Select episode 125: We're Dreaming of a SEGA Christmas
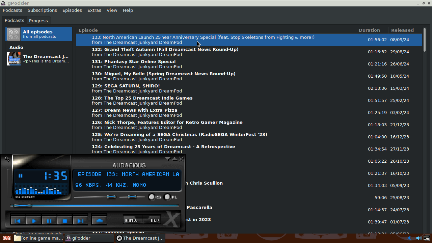This screenshot has height=243, width=432. click(249, 137)
